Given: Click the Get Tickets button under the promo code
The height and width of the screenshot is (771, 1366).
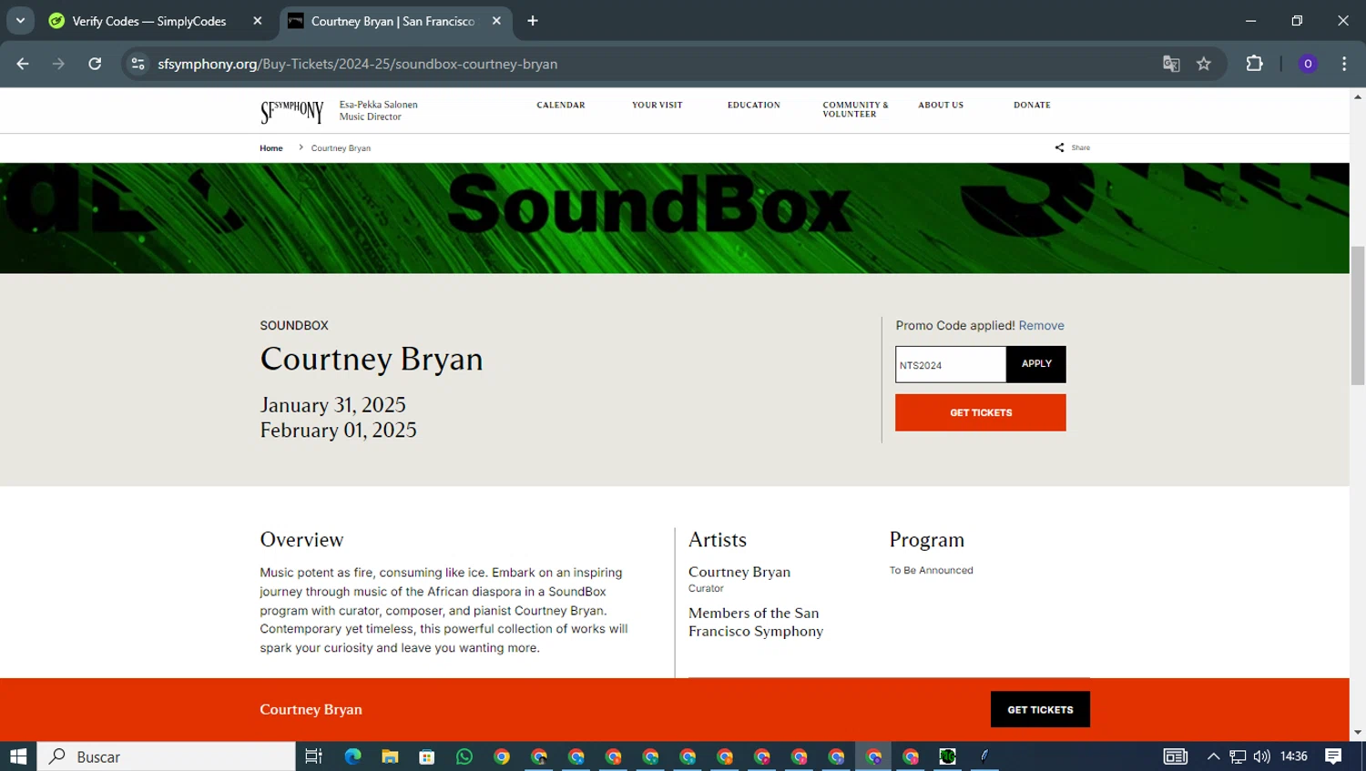Looking at the screenshot, I should [x=981, y=412].
